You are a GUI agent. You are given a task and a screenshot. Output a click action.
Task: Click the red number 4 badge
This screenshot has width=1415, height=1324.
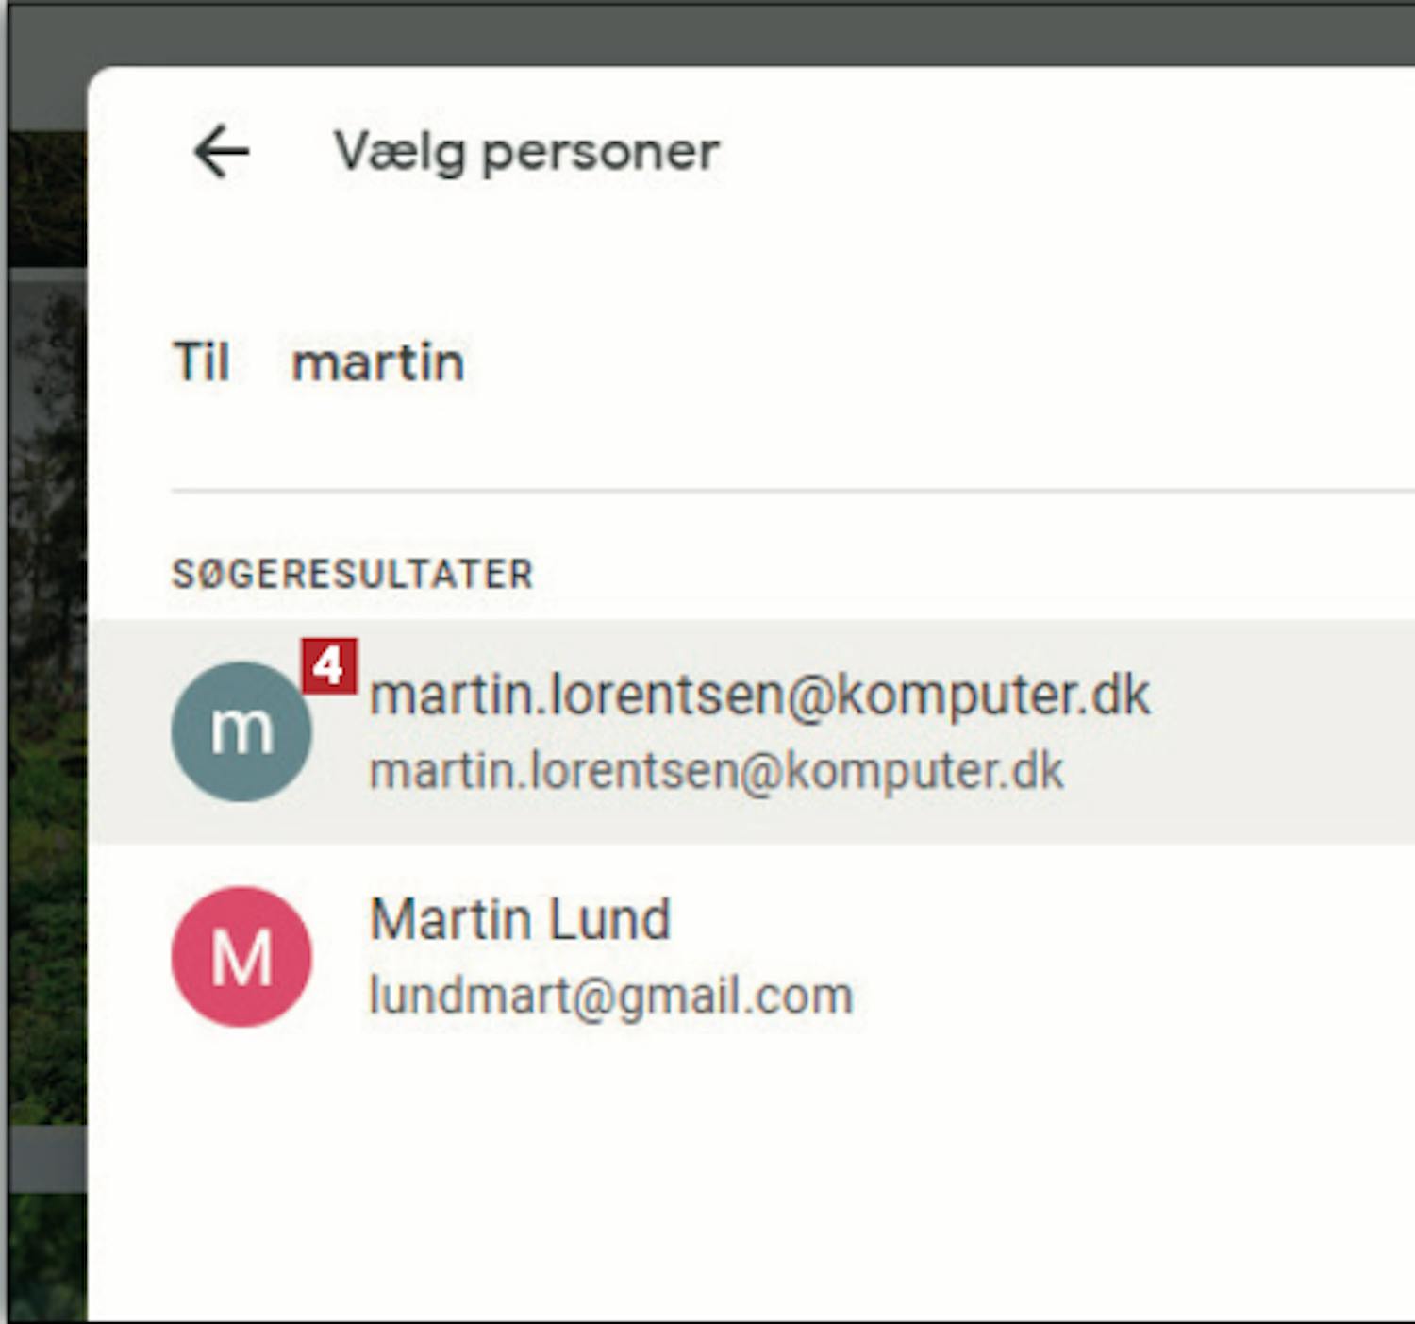tap(328, 666)
